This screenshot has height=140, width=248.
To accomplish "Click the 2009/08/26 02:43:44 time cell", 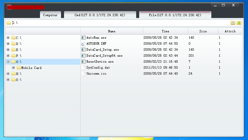I will click(x=161, y=55).
